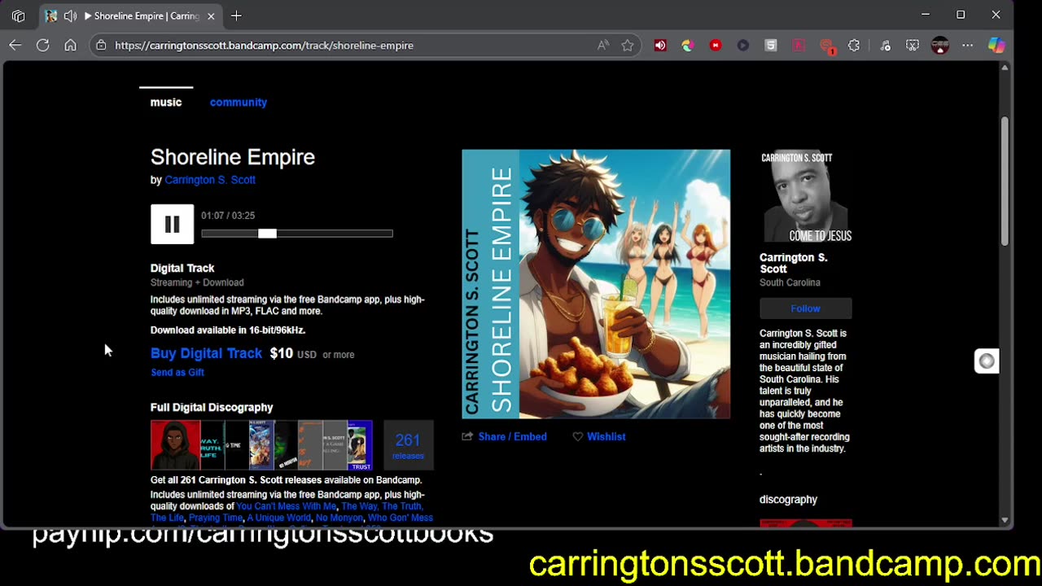Open Carrington S. Scott artist link under title
This screenshot has height=586, width=1042.
[x=210, y=180]
